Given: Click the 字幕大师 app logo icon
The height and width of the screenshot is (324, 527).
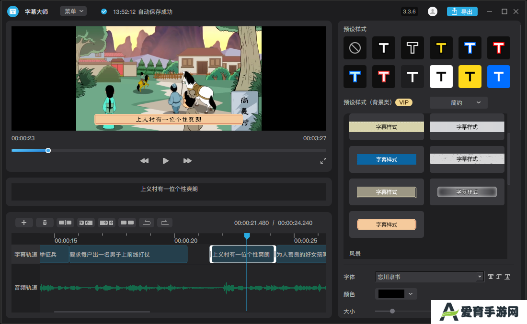Looking at the screenshot, I should click(13, 11).
